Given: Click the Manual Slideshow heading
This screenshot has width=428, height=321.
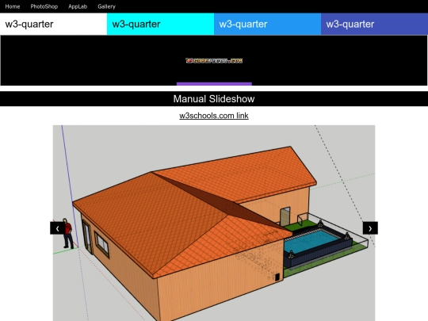Looking at the screenshot, I should (x=214, y=99).
